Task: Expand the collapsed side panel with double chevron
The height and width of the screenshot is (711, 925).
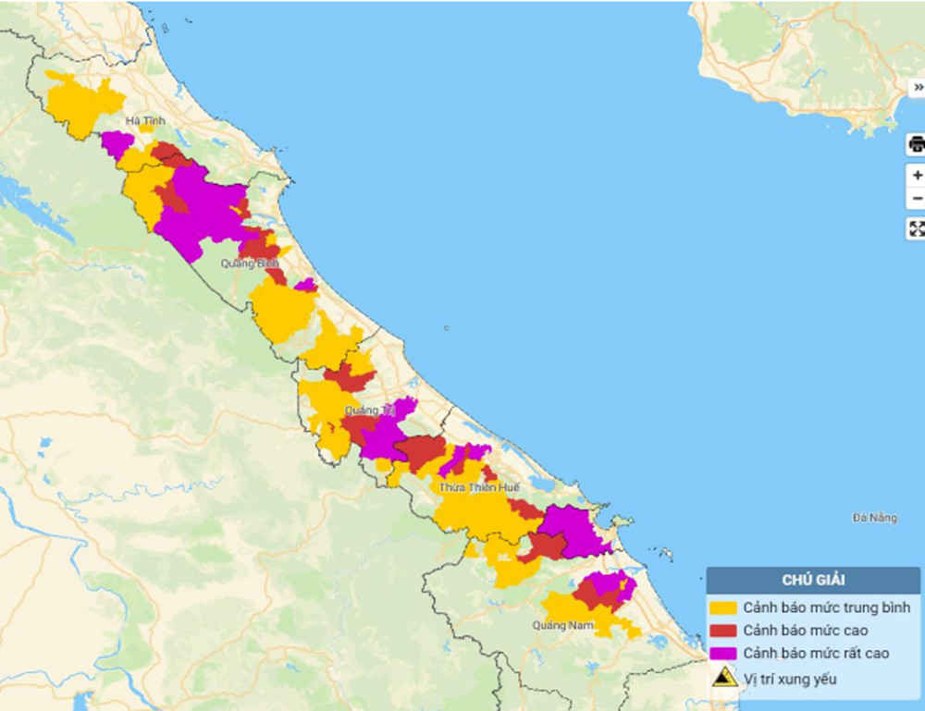Action: [x=918, y=87]
